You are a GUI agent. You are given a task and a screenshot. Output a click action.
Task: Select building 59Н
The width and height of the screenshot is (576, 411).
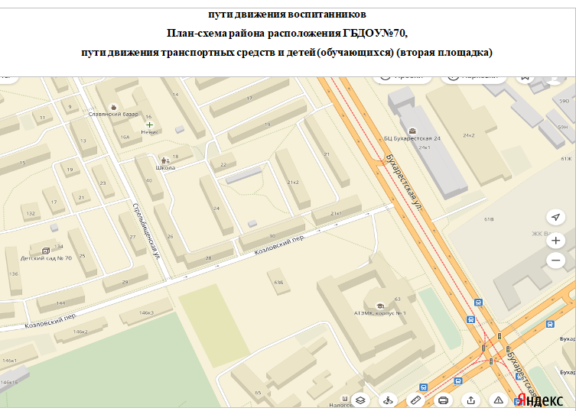click(563, 127)
